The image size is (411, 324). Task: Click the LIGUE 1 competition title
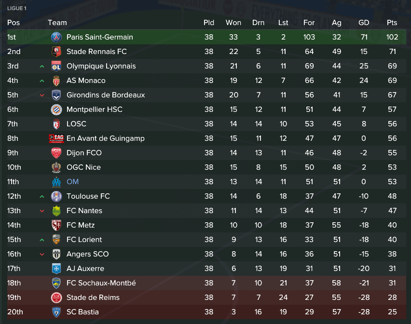point(17,8)
